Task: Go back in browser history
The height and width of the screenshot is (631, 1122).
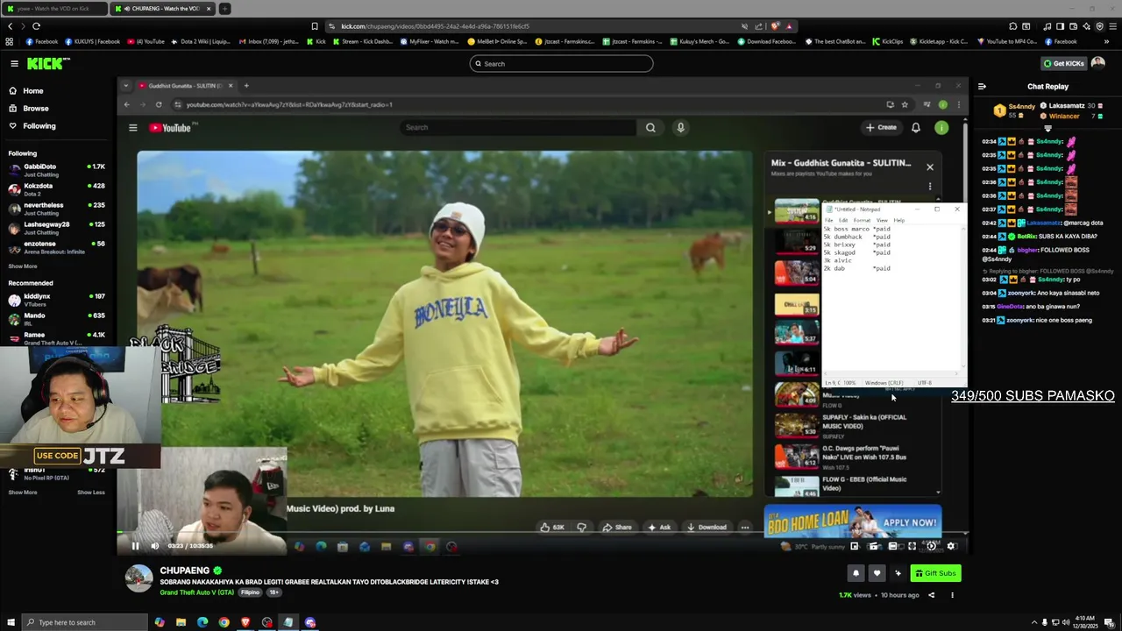Action: 11,26
